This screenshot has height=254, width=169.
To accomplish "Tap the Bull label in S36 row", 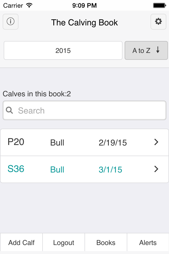I will click(57, 170).
